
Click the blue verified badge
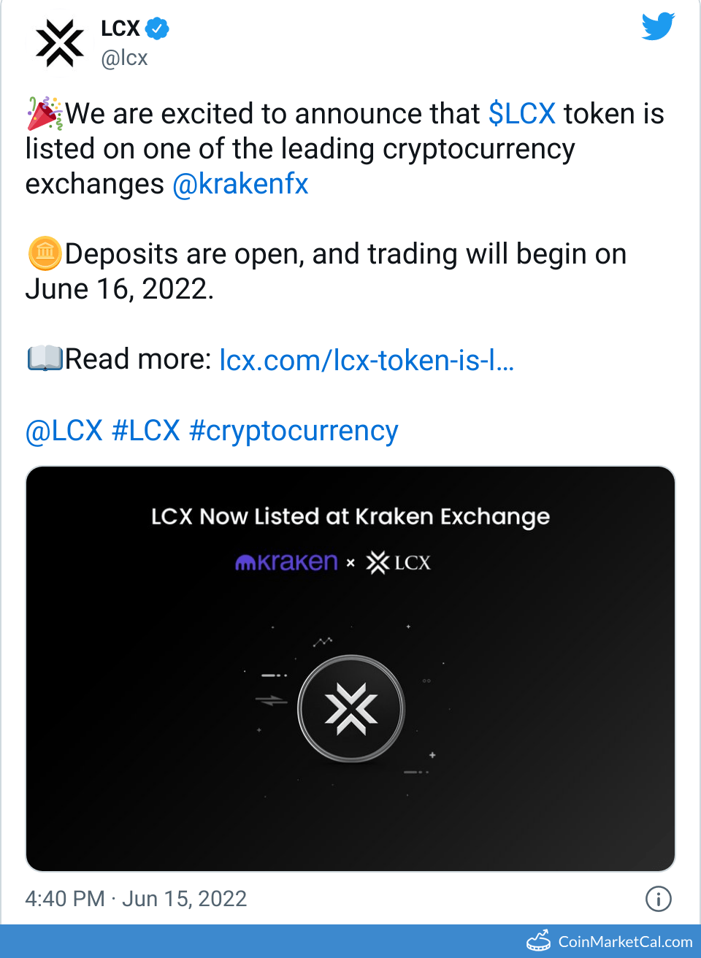coord(157,28)
